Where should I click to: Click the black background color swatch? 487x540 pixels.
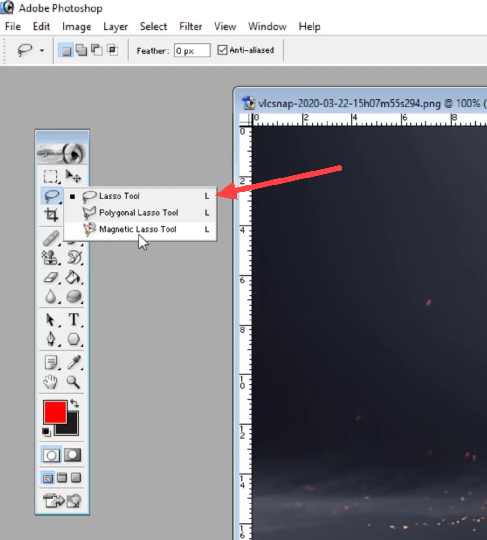pos(73,429)
